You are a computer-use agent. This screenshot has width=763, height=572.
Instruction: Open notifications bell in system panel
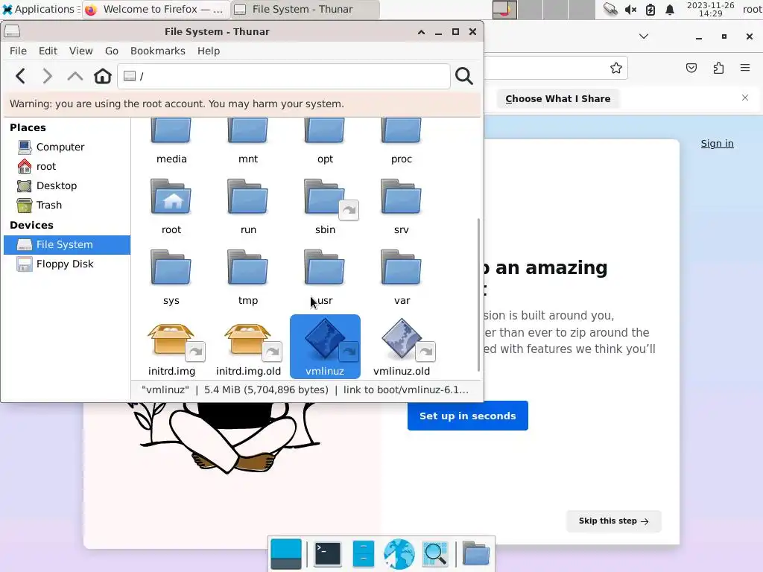coord(670,9)
